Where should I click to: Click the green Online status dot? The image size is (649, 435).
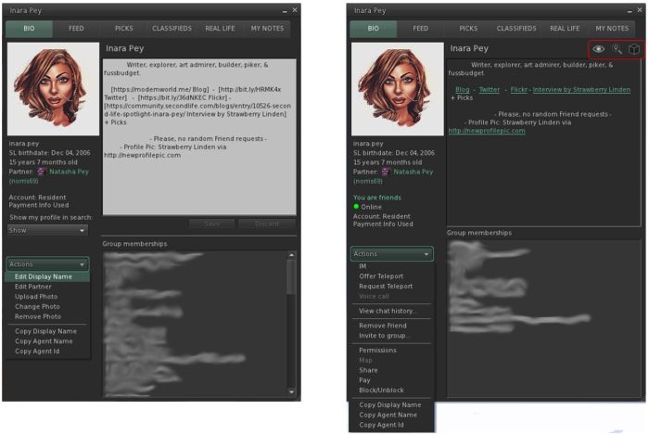(x=357, y=207)
